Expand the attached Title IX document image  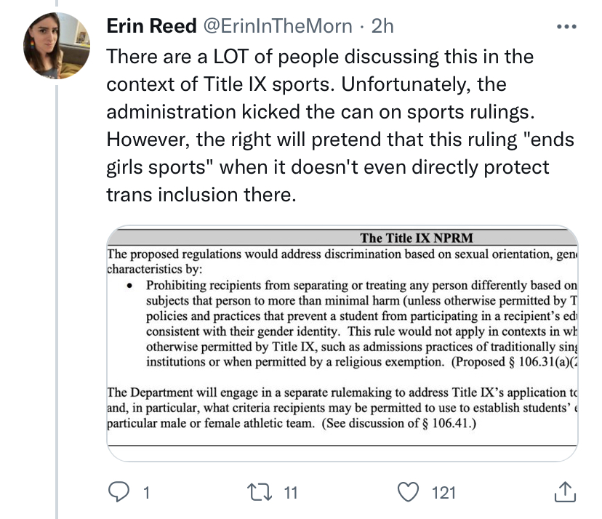click(x=342, y=342)
